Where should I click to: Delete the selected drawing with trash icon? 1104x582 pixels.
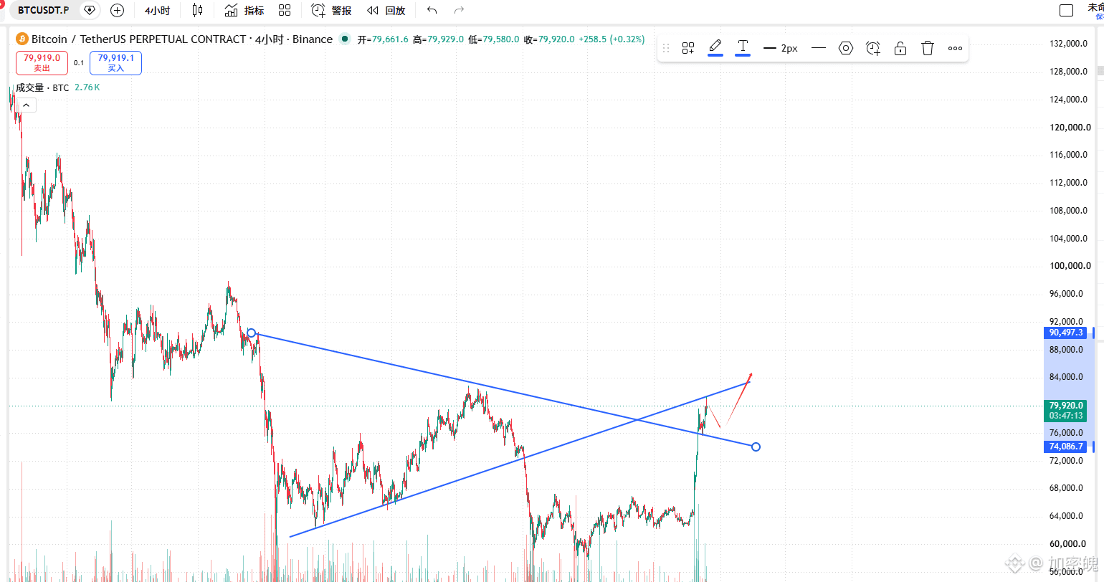[x=928, y=48]
